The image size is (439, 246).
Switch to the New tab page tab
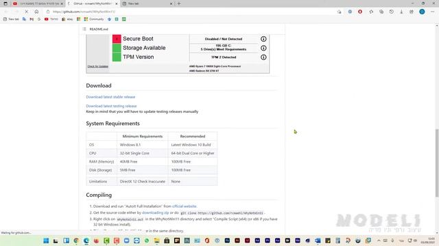[x=147, y=3]
